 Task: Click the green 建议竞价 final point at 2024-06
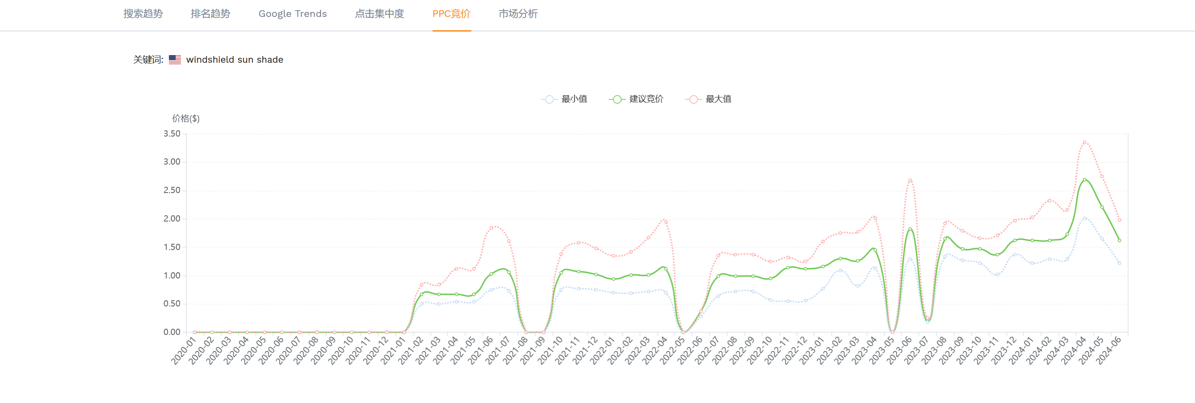(x=1119, y=241)
